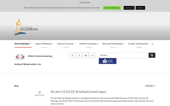
Task: Open the Politik & Verwaltung menu
Action: 88,44
